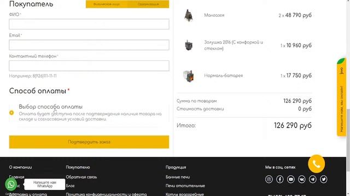Click the "2 x 48 790 руб" price
This screenshot has width=350, height=196.
point(295,15)
